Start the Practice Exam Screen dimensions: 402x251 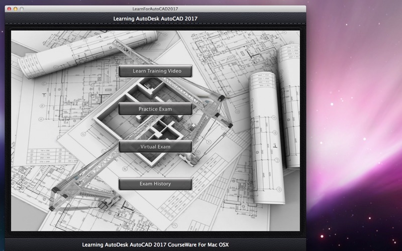click(155, 109)
